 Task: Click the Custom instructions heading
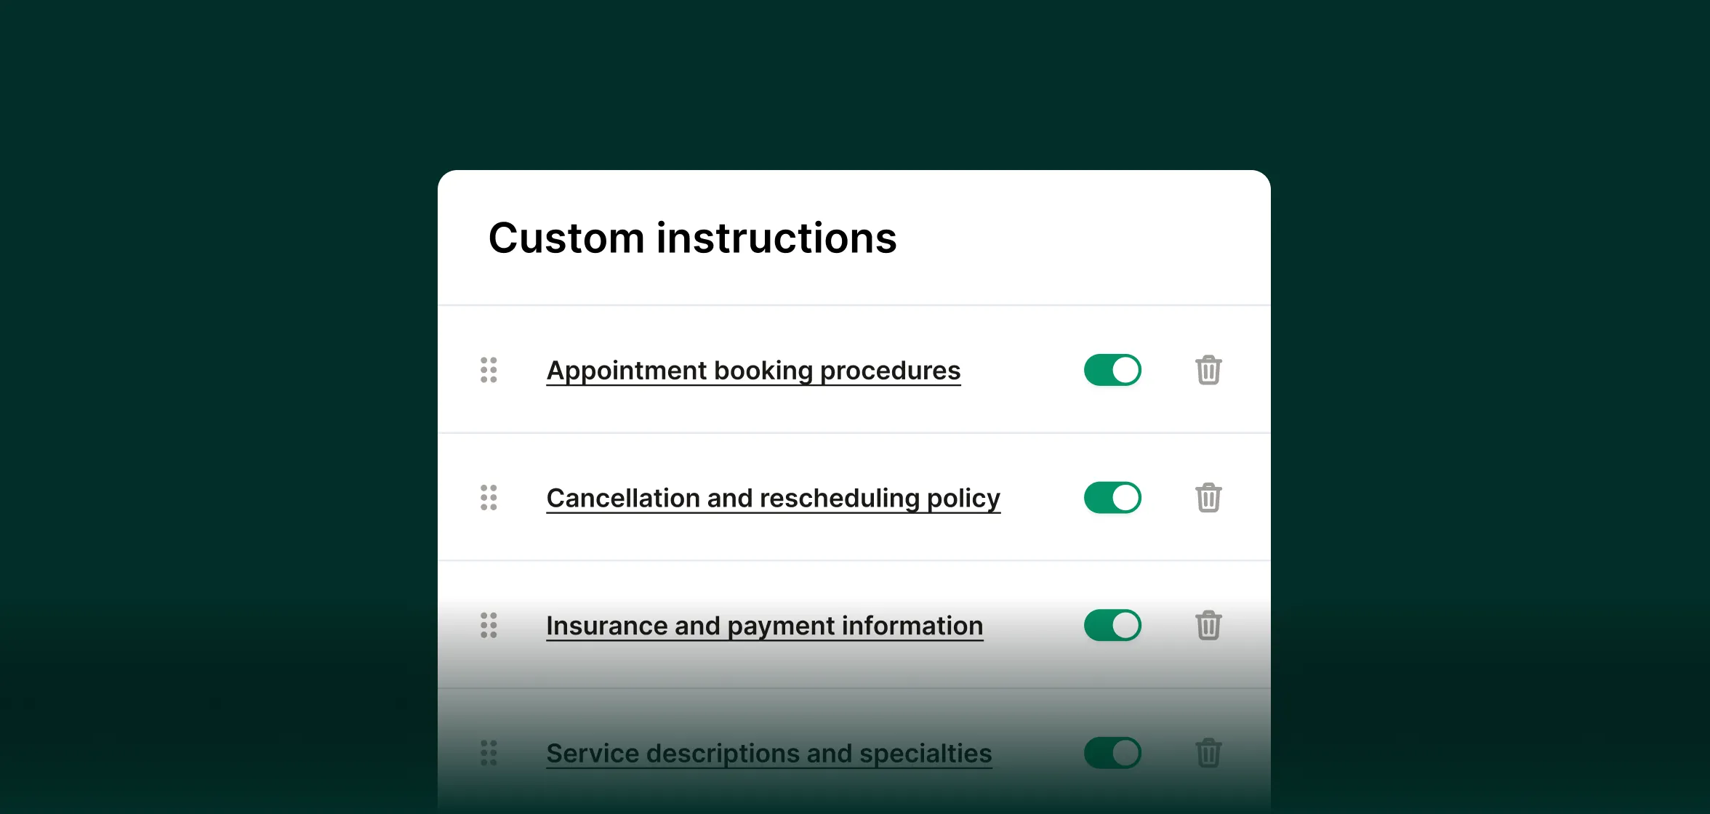click(x=692, y=238)
